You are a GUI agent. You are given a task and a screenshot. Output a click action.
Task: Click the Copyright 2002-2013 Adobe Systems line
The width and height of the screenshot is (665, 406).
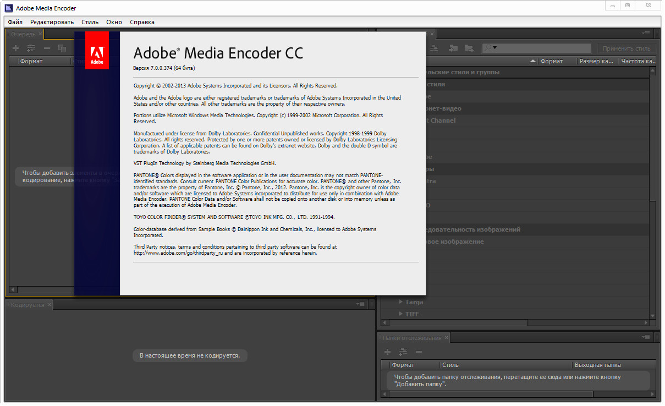[235, 86]
